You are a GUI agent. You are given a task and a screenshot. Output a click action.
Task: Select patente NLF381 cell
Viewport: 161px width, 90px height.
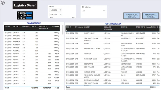(x=16, y=60)
